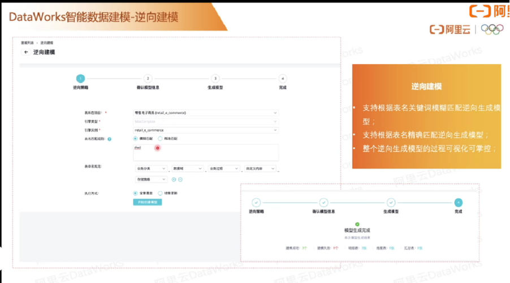510x283 pixels.
Task: Select the 精准匹配 radio button
Action: click(x=160, y=139)
